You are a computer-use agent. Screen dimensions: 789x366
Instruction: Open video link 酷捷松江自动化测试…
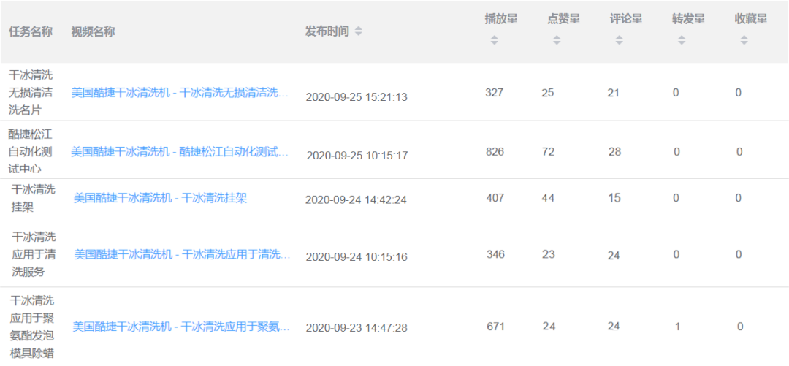point(180,151)
